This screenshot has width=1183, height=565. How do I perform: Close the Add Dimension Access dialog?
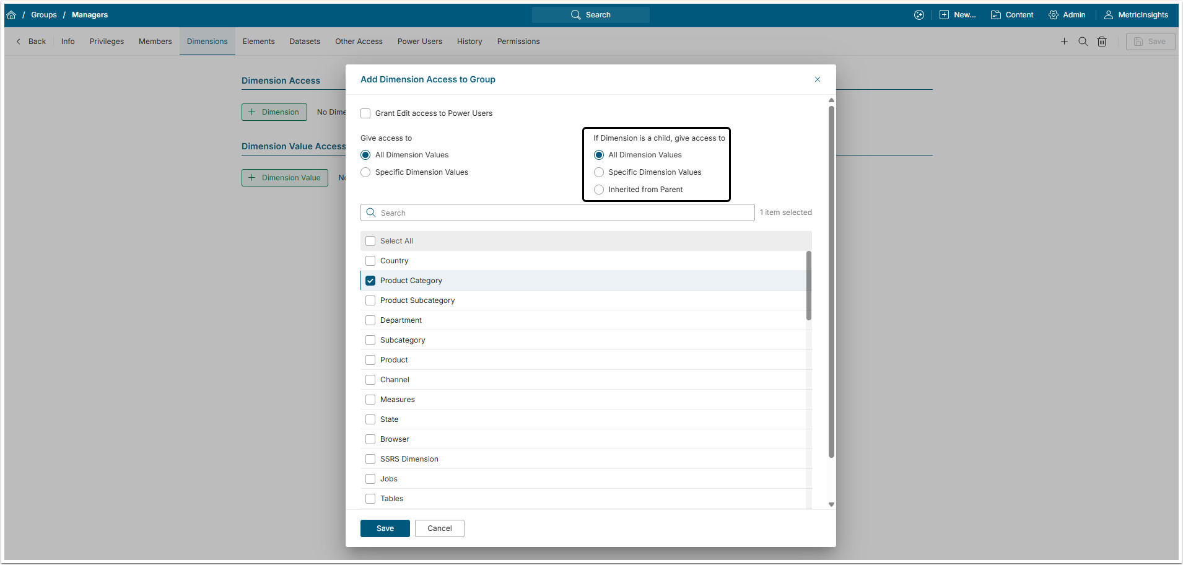click(x=818, y=79)
